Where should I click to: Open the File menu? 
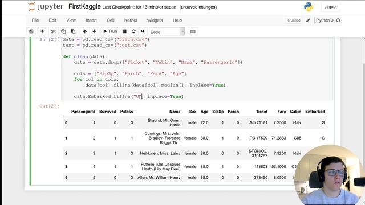tap(35, 20)
